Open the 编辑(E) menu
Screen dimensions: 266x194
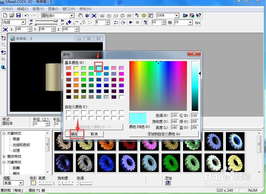point(23,9)
